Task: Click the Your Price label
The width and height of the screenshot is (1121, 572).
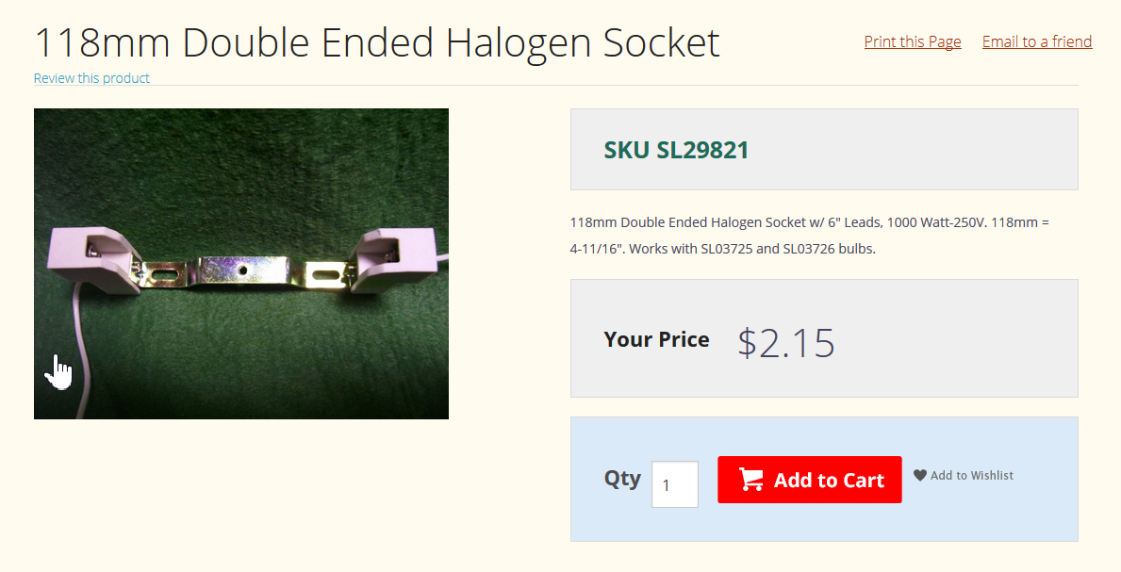Action: click(656, 339)
